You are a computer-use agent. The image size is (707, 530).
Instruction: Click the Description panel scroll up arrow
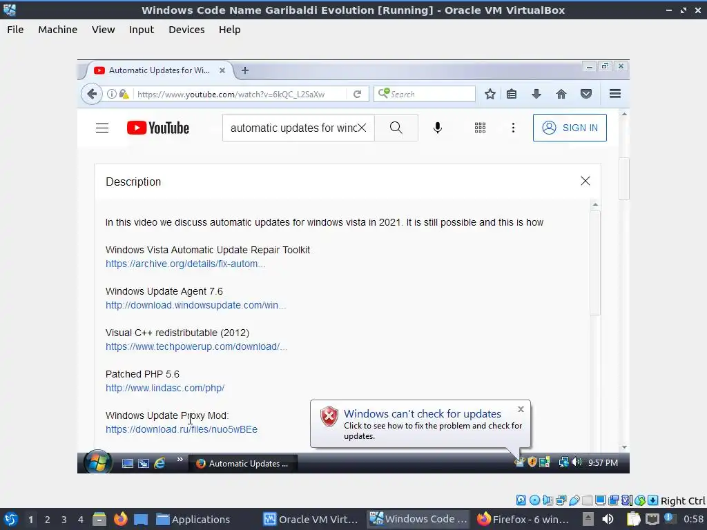point(595,204)
